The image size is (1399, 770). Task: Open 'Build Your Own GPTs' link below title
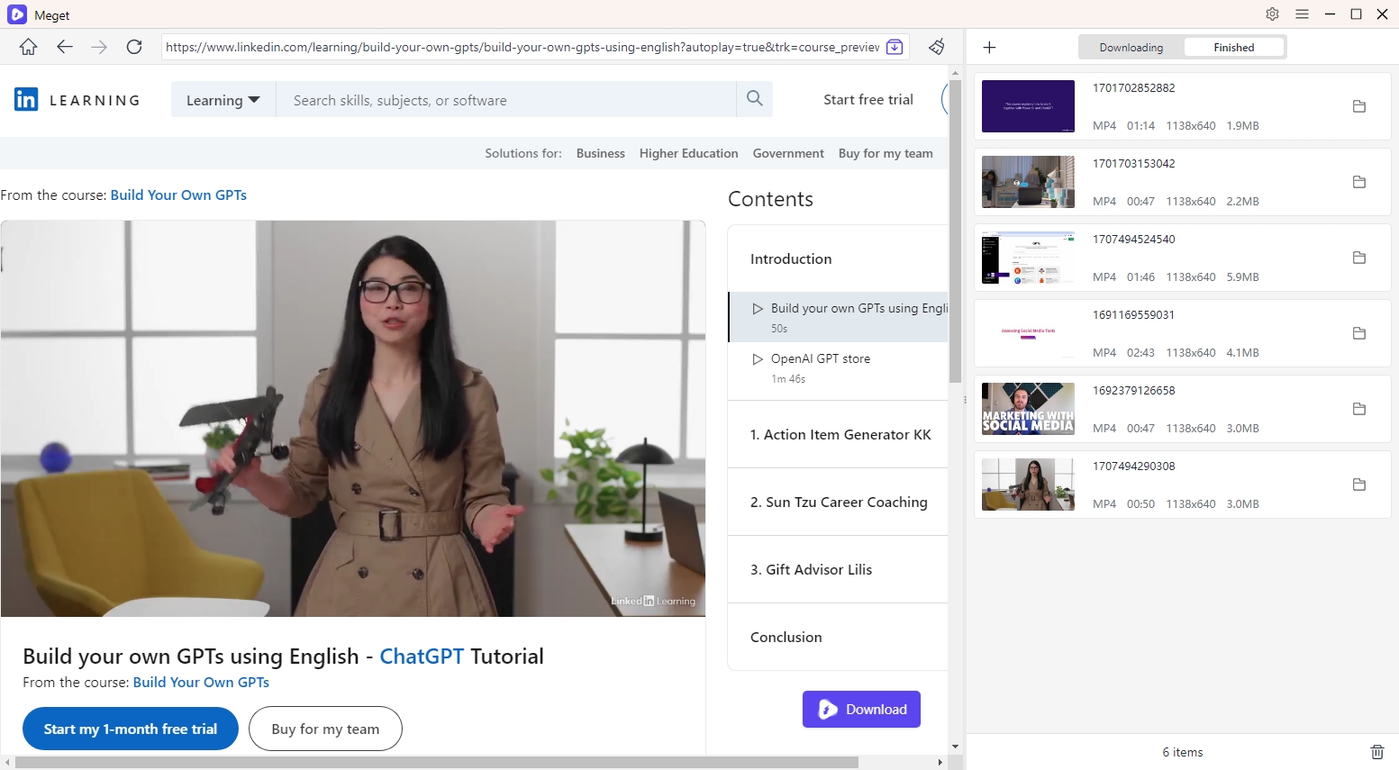click(x=201, y=682)
